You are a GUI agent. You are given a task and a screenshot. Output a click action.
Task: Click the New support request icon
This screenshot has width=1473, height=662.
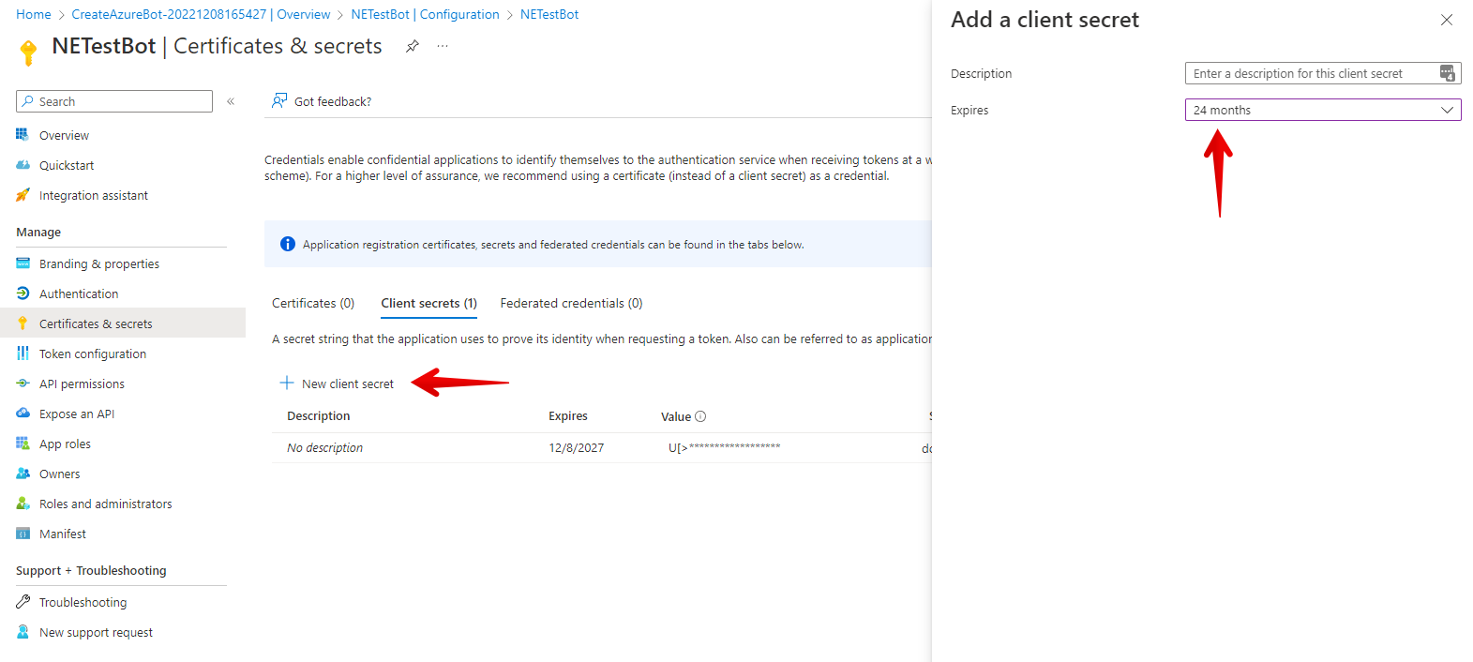point(23,632)
